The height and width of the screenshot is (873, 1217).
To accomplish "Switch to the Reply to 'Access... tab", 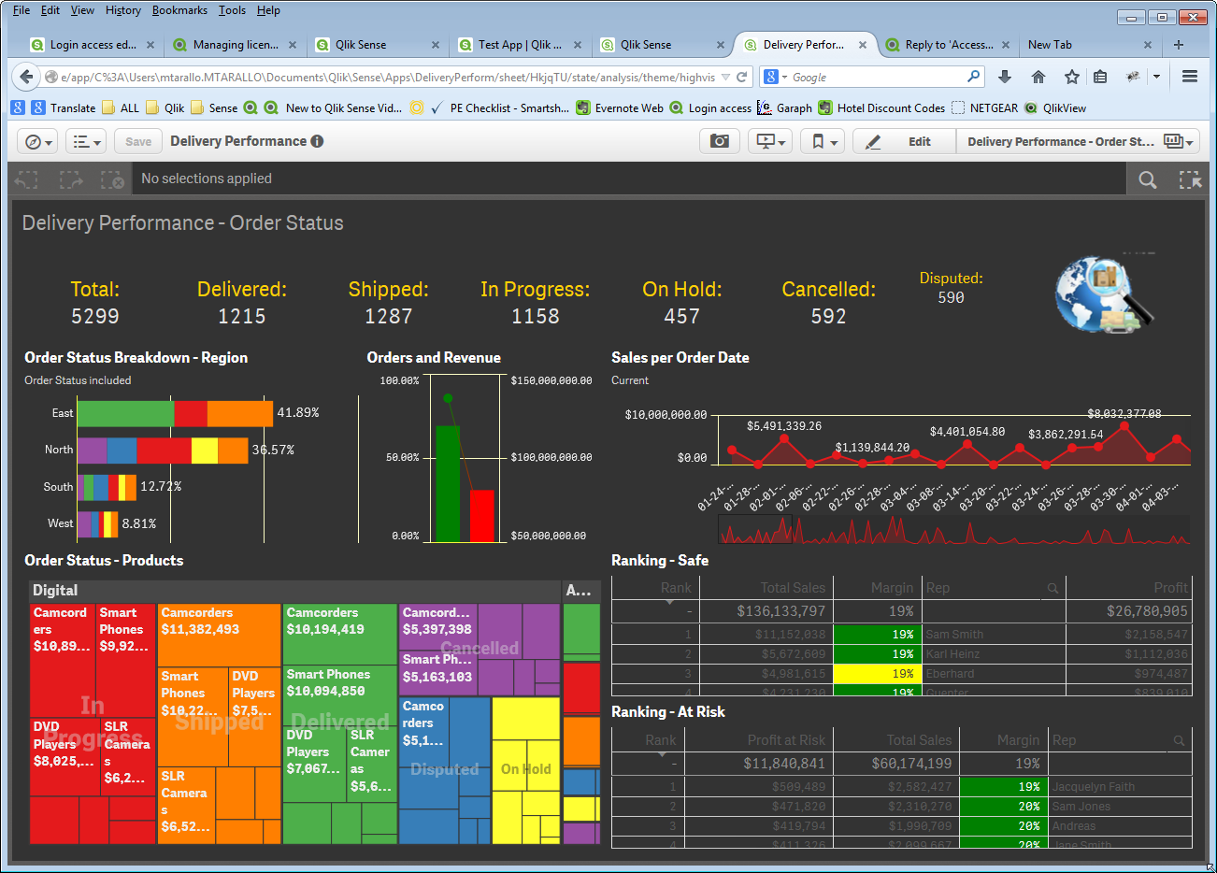I will (947, 44).
